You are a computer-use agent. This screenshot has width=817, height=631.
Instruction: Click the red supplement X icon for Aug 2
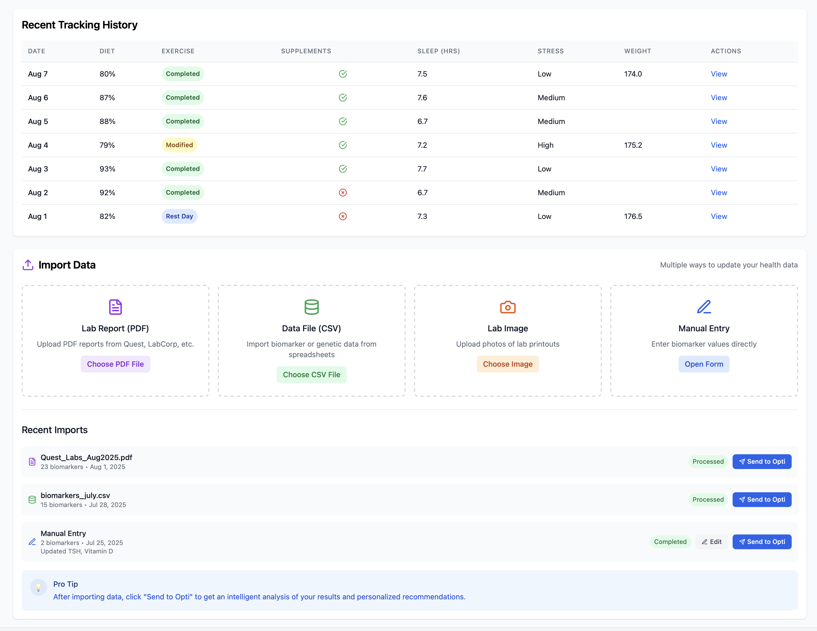[x=343, y=192]
